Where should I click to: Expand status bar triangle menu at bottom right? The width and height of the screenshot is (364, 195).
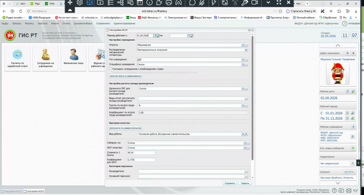[x=355, y=191]
